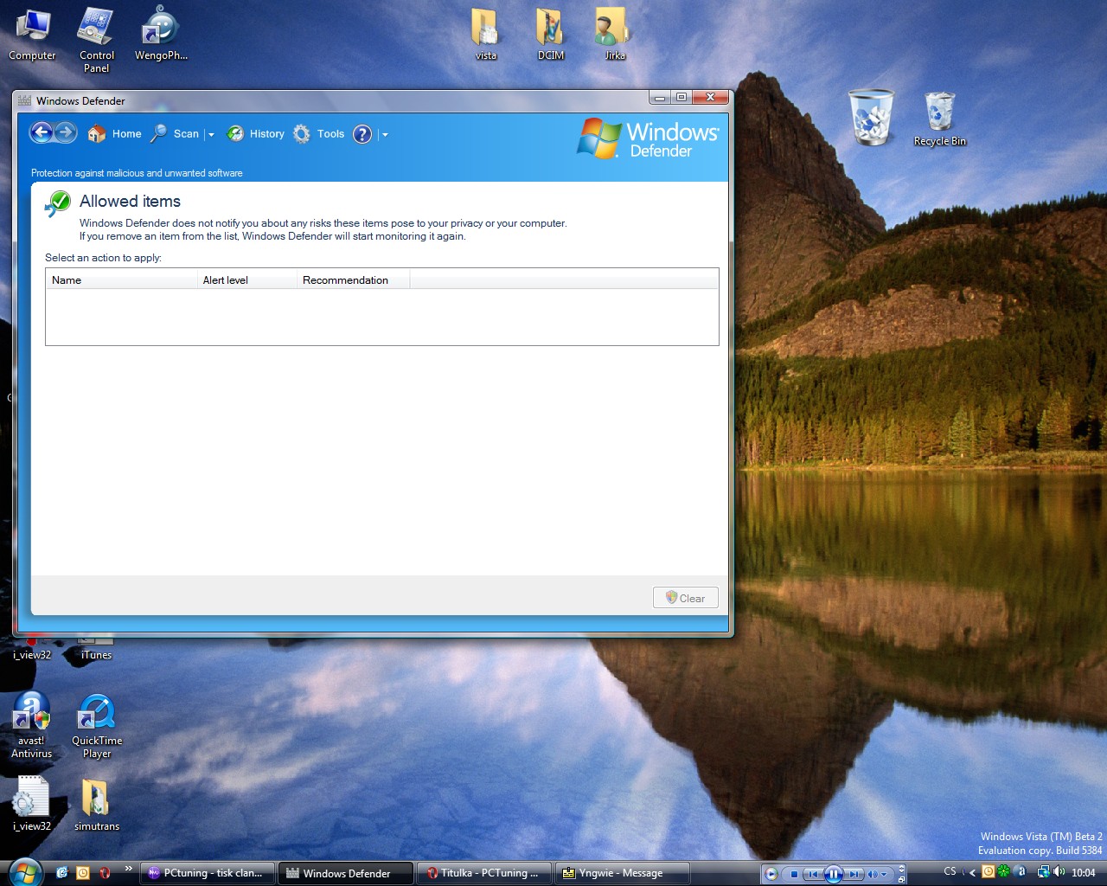Click the CS language indicator
Image resolution: width=1107 pixels, height=886 pixels.
point(950,871)
